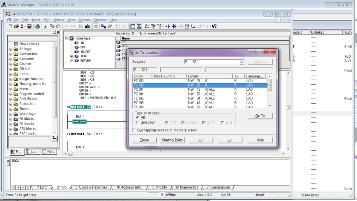Click the Cut (scissors) toolbar icon
This screenshot has height=201, width=357.
(x=45, y=26)
